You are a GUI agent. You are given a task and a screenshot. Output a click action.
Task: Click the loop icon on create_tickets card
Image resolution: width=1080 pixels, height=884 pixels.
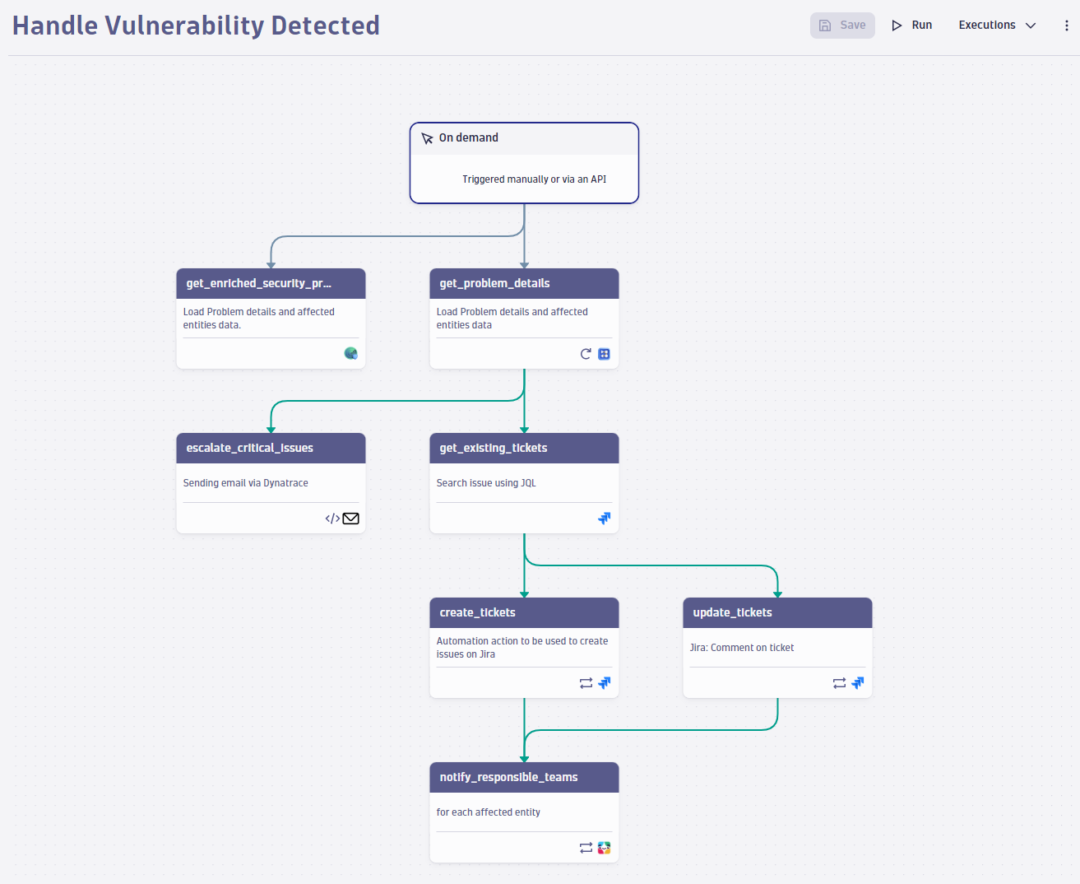click(586, 683)
